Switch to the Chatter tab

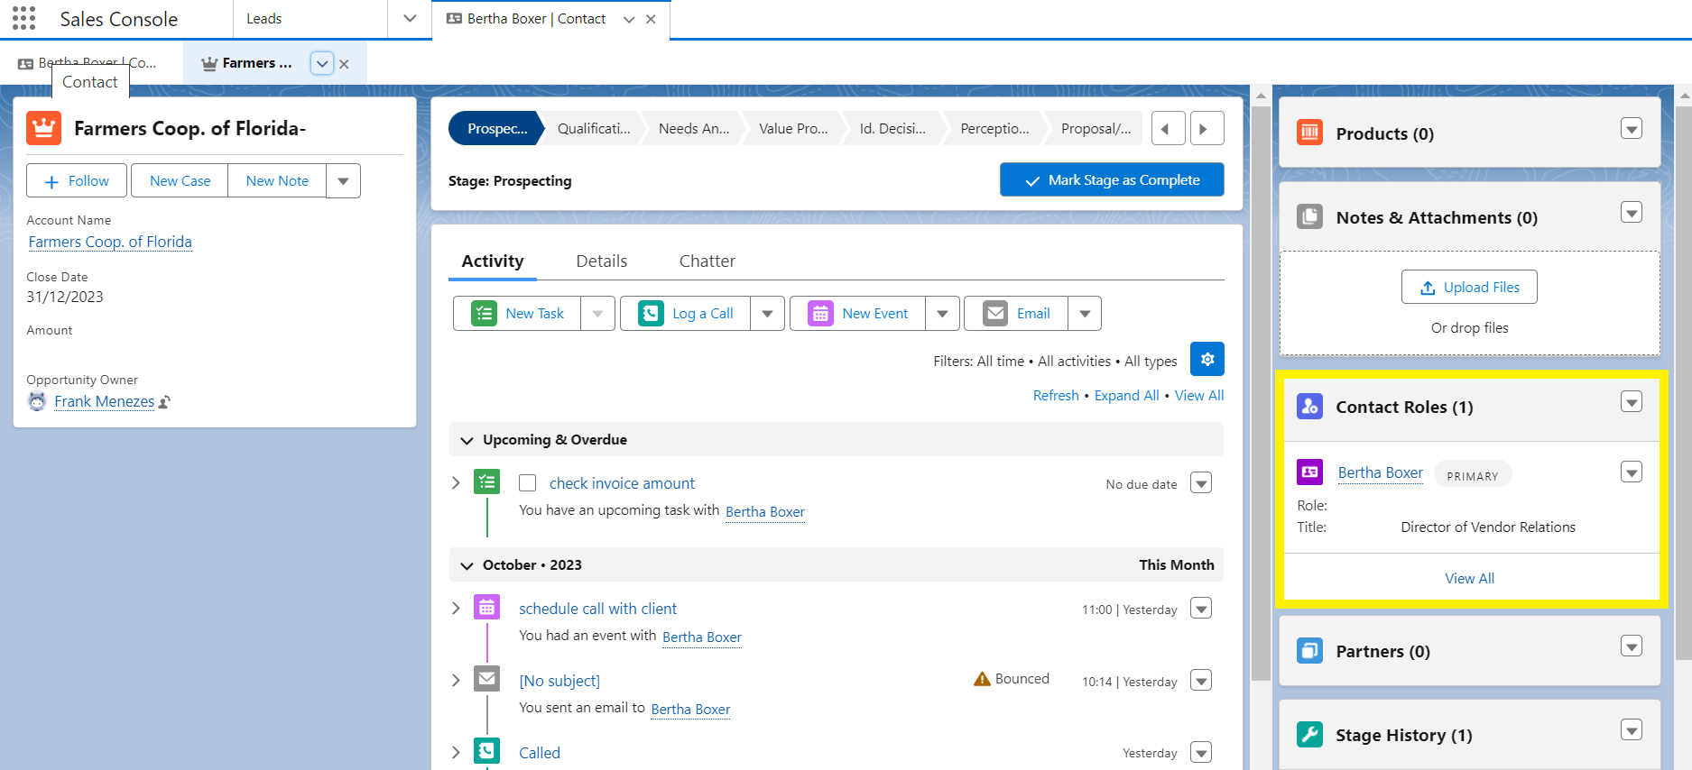[x=707, y=261]
